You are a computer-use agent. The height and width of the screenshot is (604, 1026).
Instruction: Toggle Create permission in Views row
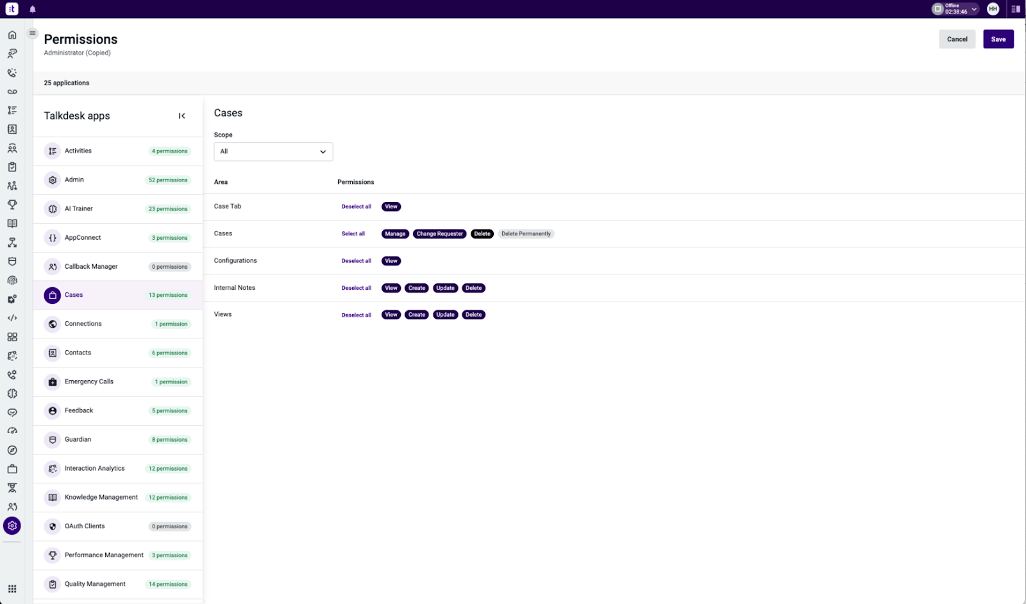click(x=417, y=315)
